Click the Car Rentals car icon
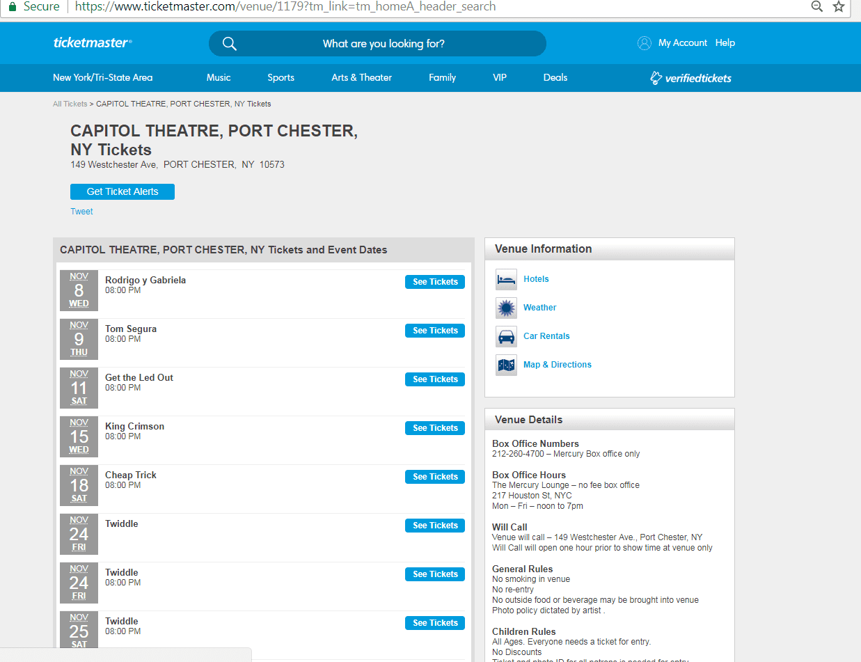861x662 pixels. tap(506, 336)
